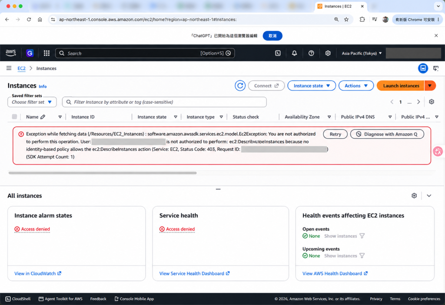Click Info link next to Instances

click(43, 86)
